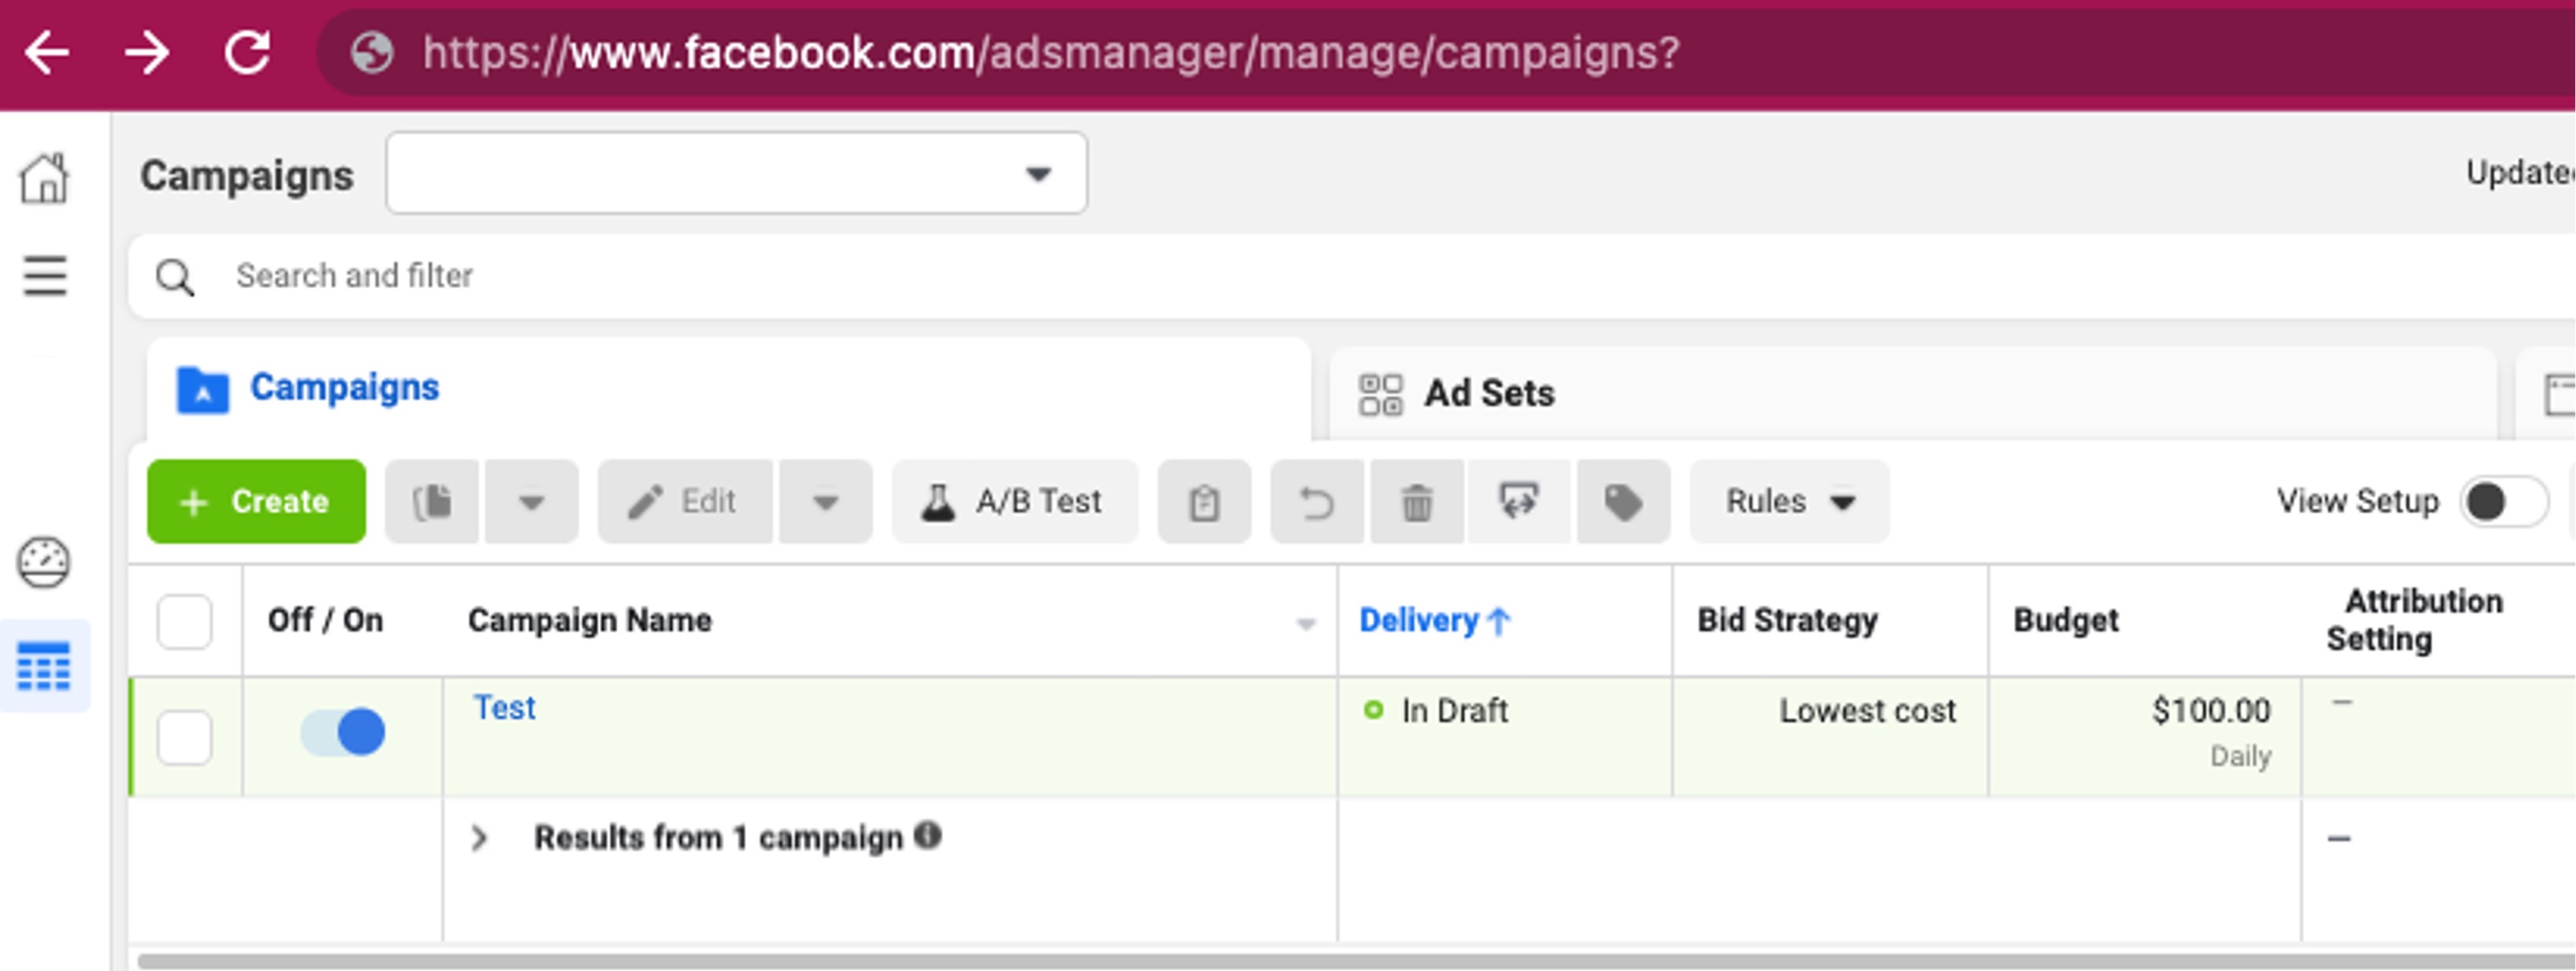Click the Duplicate icon button
2576x971 pixels.
[432, 502]
